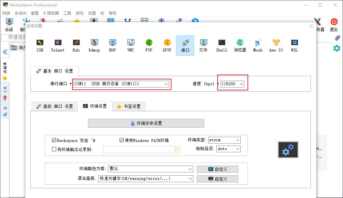The image size is (343, 198).
Task: Enable 将终端输出记录到 checkbox
Action: [54, 149]
